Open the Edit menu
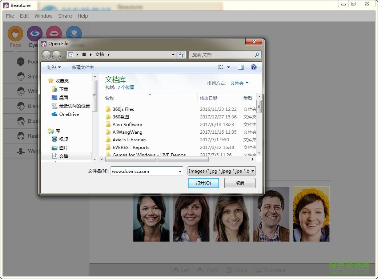This screenshot has width=378, height=279. (24, 16)
